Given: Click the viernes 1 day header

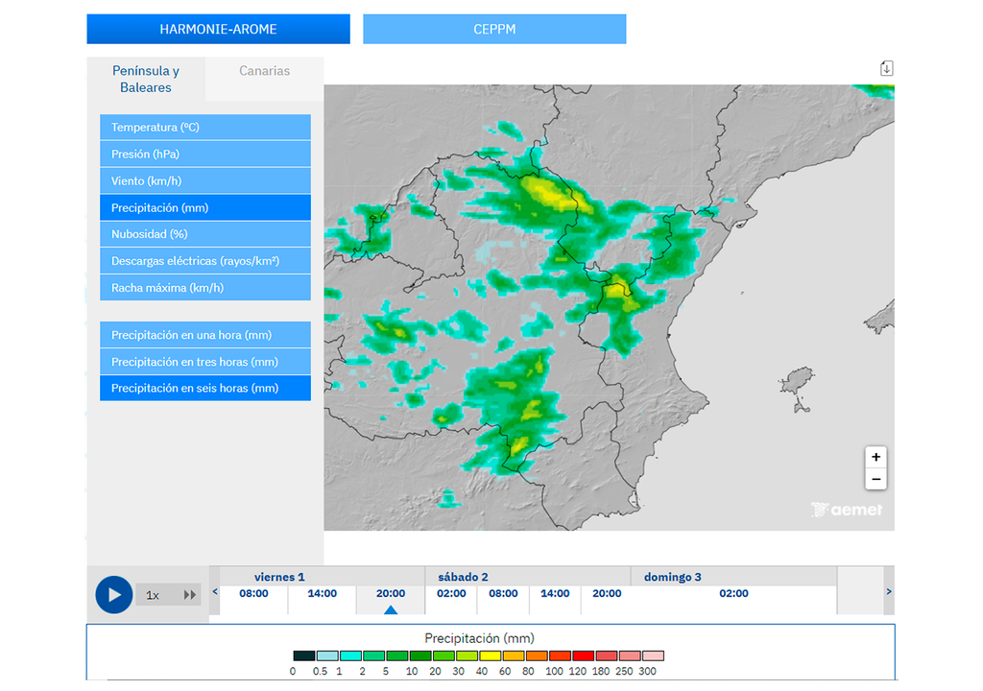Looking at the screenshot, I should [x=279, y=577].
